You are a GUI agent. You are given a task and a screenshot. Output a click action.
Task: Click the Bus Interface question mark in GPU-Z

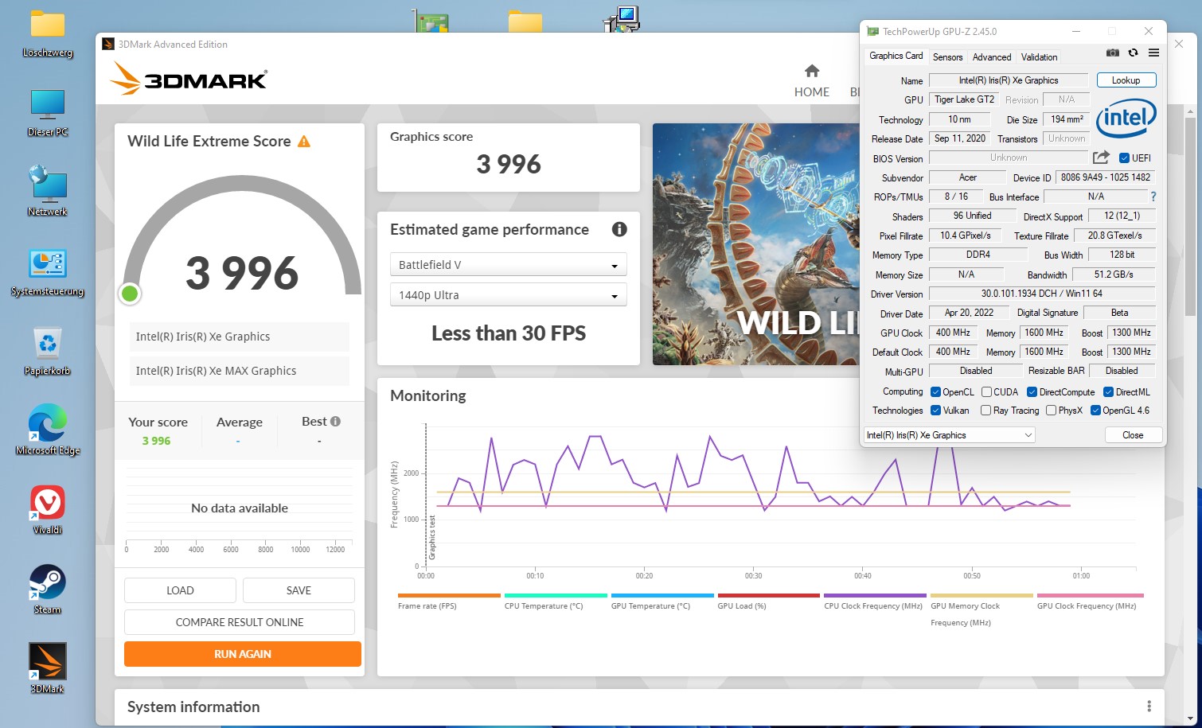1153,197
